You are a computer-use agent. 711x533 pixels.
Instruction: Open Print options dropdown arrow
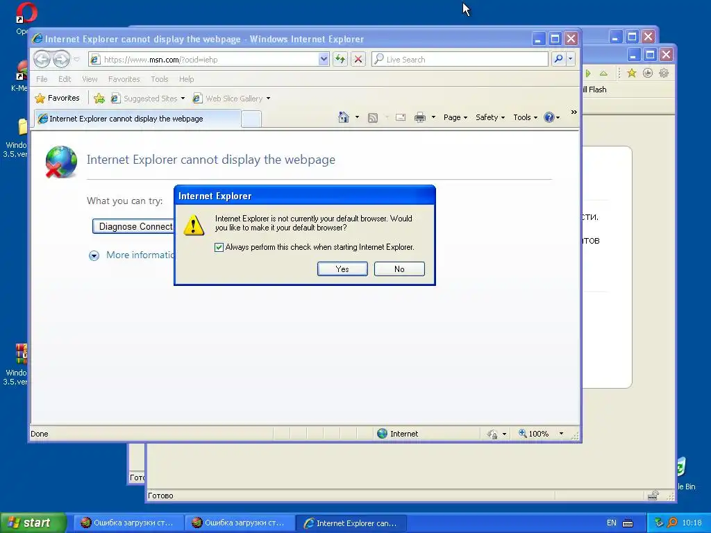(433, 117)
